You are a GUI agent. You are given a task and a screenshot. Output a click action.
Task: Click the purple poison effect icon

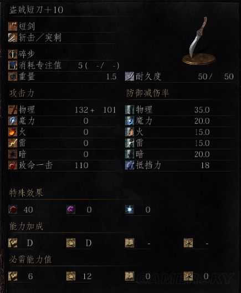point(71,209)
